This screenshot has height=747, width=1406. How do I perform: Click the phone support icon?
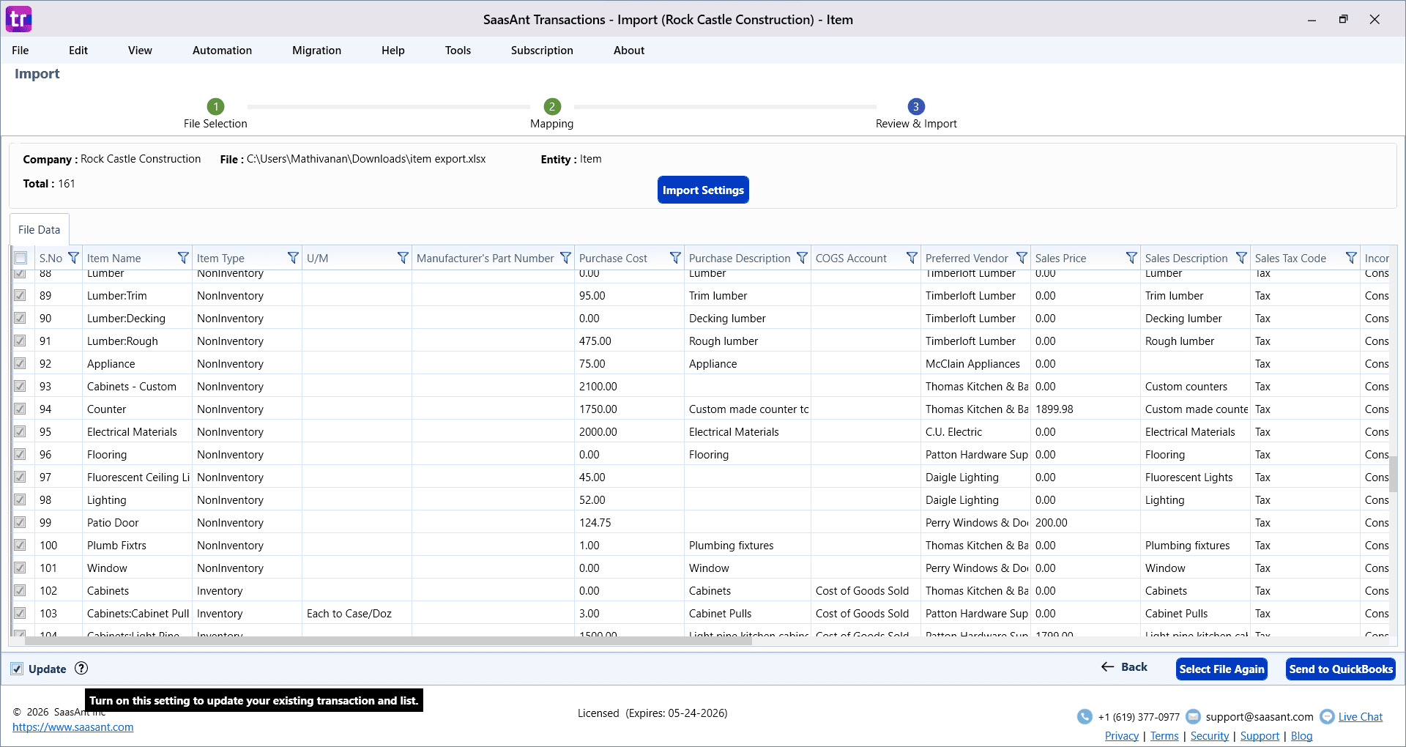tap(1085, 716)
